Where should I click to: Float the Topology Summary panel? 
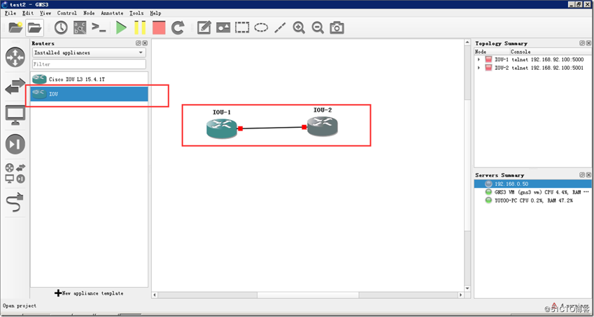pyautogui.click(x=582, y=43)
